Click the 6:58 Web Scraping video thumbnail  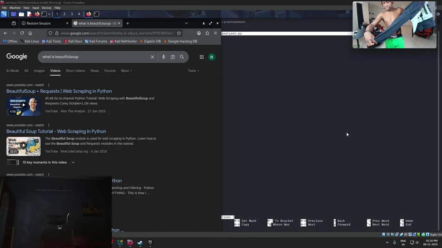coord(23,106)
